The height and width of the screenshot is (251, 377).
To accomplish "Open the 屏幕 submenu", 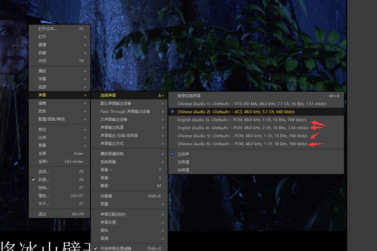I will pyautogui.click(x=60, y=145).
